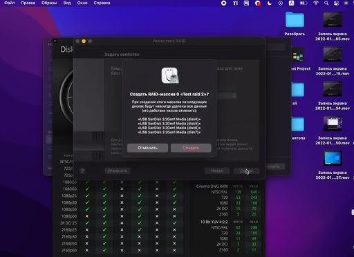This screenshot has height=257, width=354.
Task: Open the Справка menu
Action: (102, 3)
